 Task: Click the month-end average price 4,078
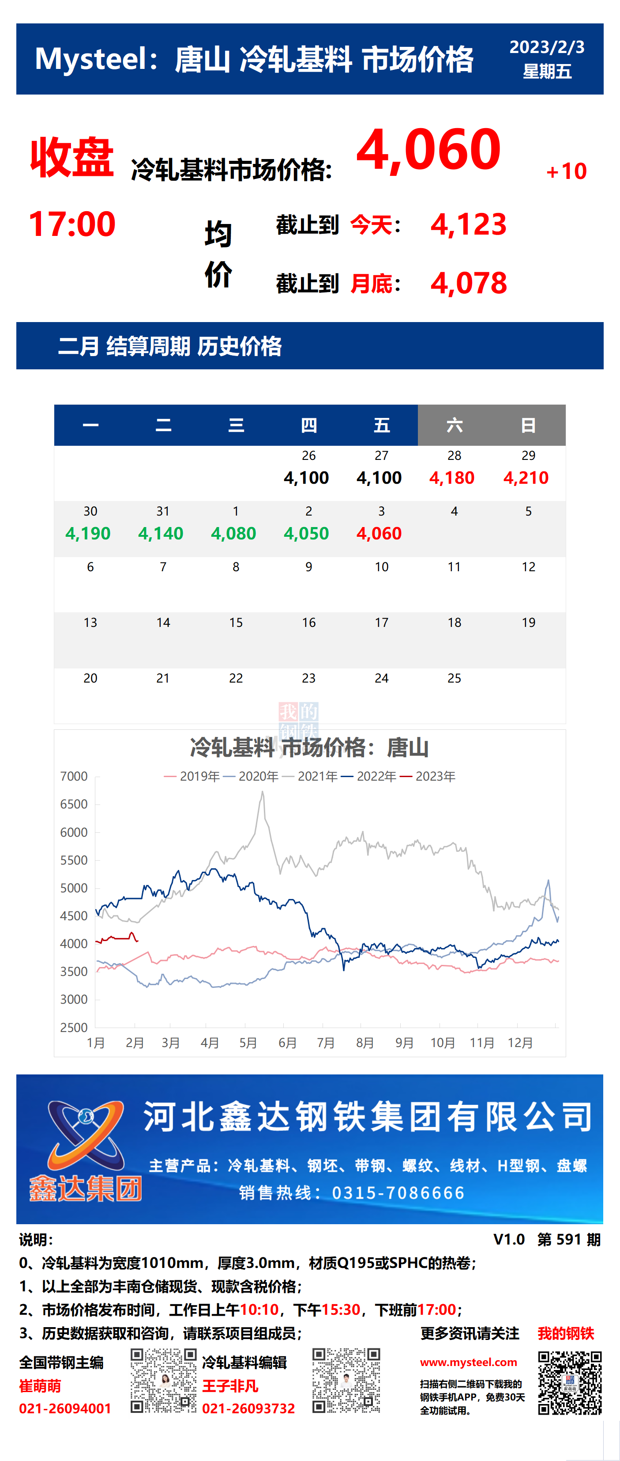(x=468, y=283)
